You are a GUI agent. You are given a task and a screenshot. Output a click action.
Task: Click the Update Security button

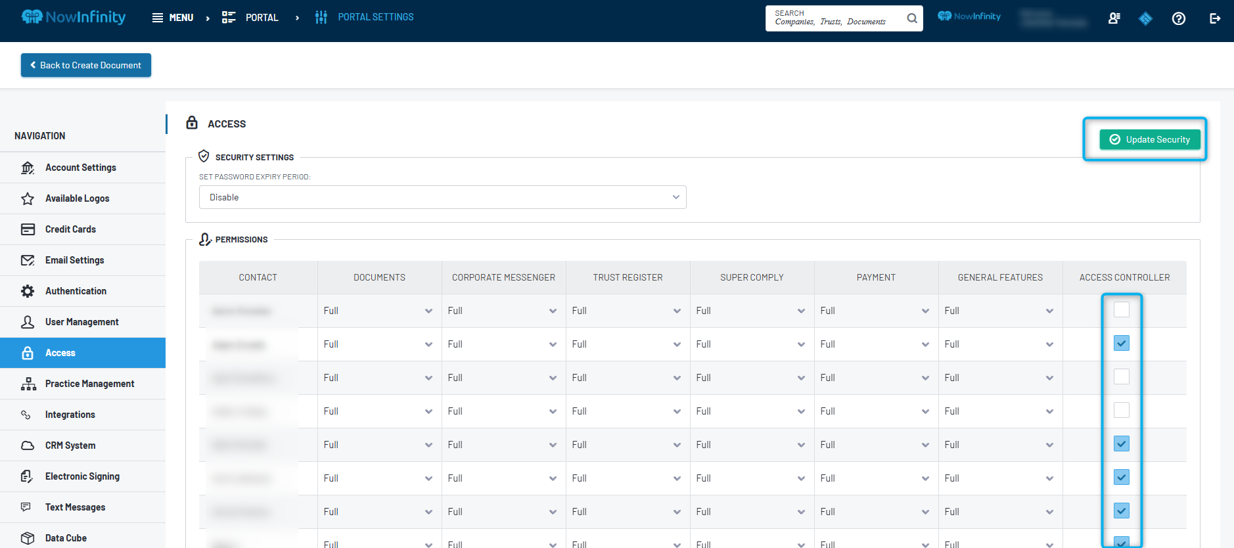click(x=1149, y=139)
